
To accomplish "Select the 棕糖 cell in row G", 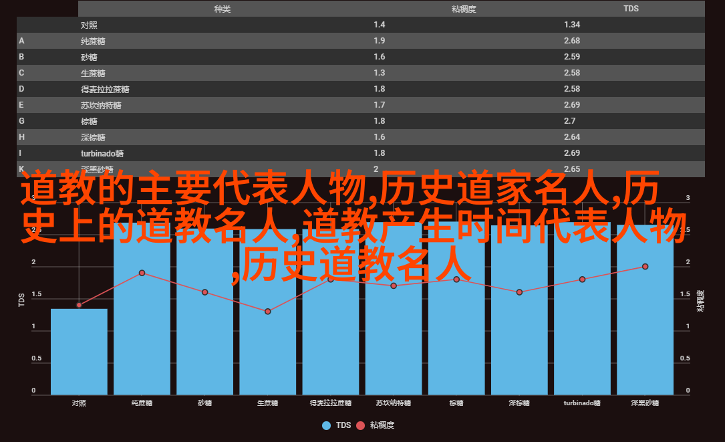I will (89, 121).
